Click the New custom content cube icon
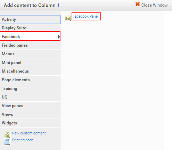Screen dimensions: 172x150 pyautogui.click(x=7, y=135)
